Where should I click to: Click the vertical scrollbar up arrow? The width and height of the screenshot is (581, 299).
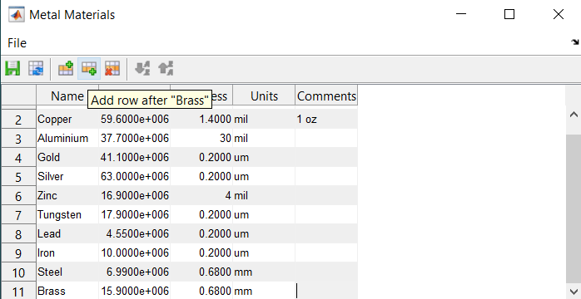[x=574, y=115]
